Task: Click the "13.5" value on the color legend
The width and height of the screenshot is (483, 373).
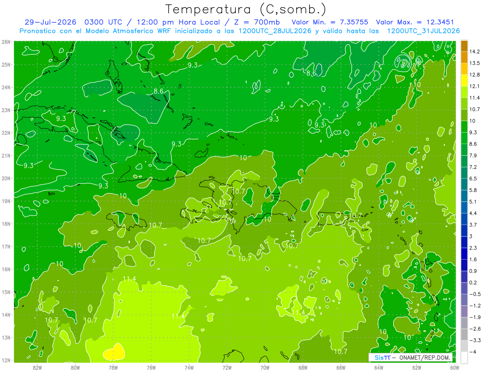Action: point(475,63)
